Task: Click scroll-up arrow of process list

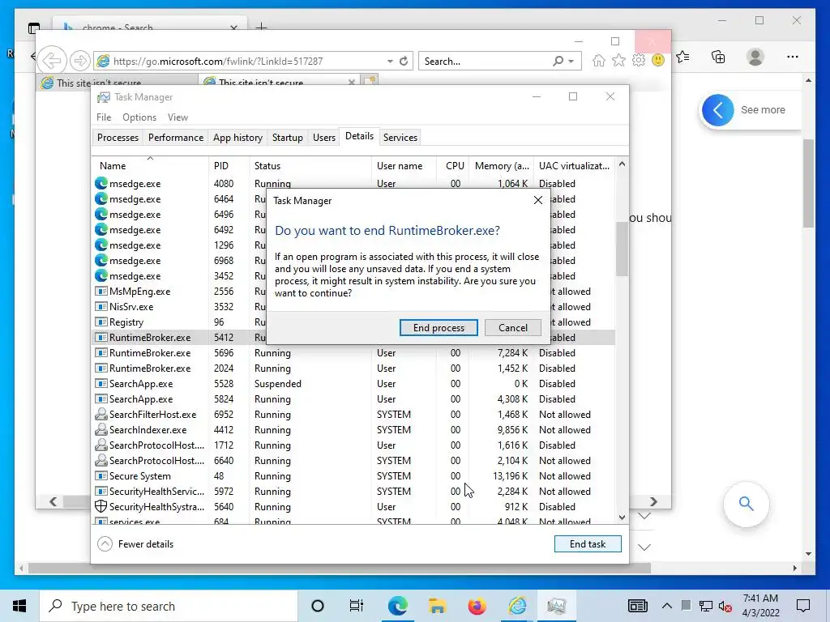Action: (622, 164)
